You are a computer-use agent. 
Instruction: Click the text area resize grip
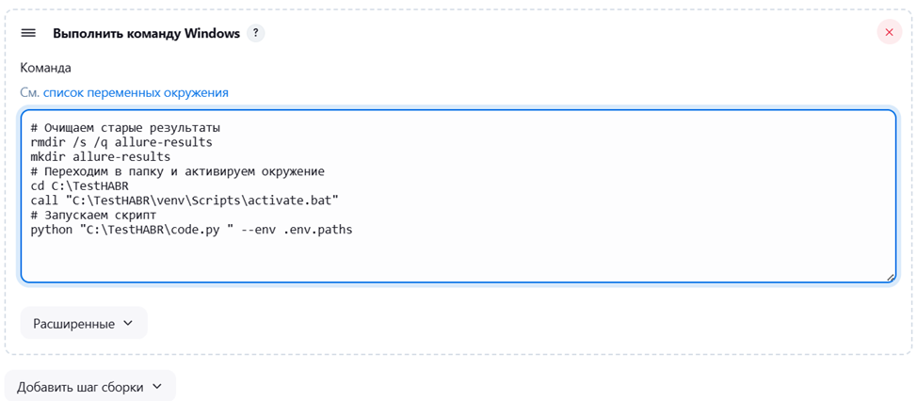tap(890, 278)
